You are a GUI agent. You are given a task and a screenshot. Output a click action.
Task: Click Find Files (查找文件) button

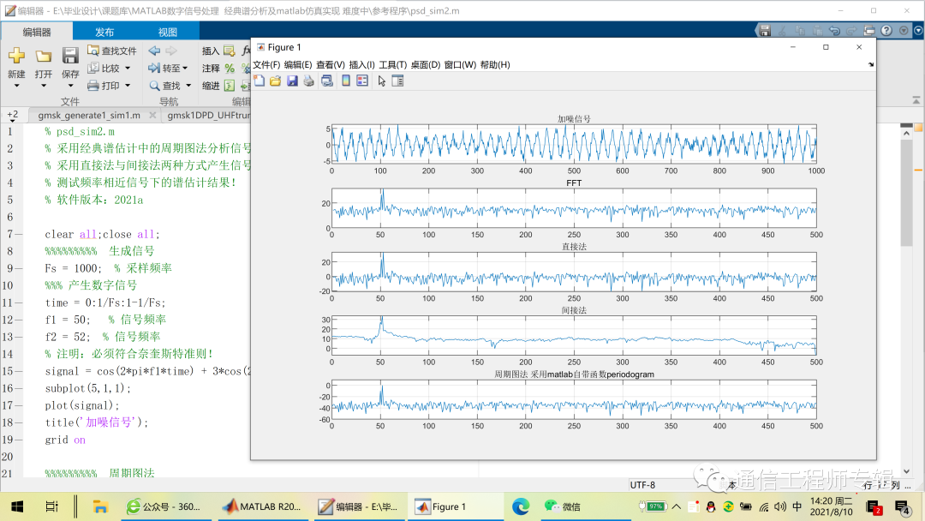coord(111,51)
